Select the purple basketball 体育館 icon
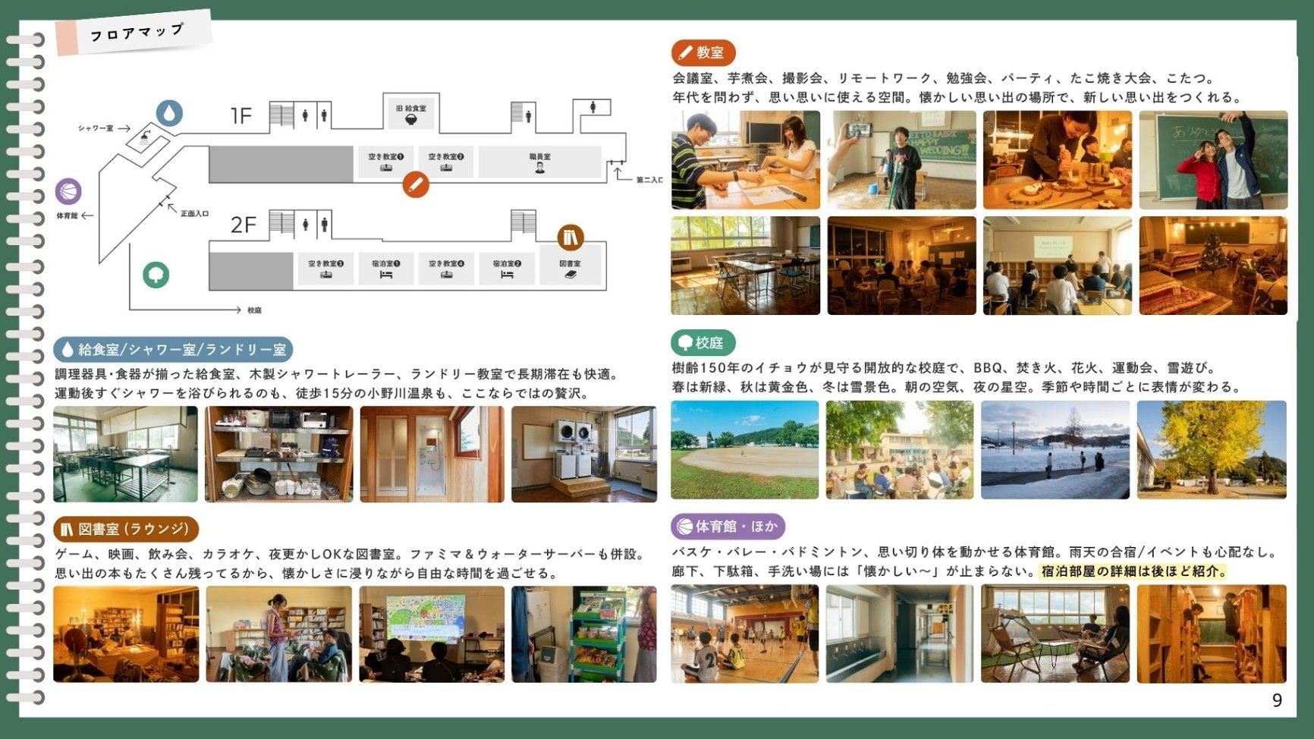This screenshot has width=1314, height=739. [69, 190]
